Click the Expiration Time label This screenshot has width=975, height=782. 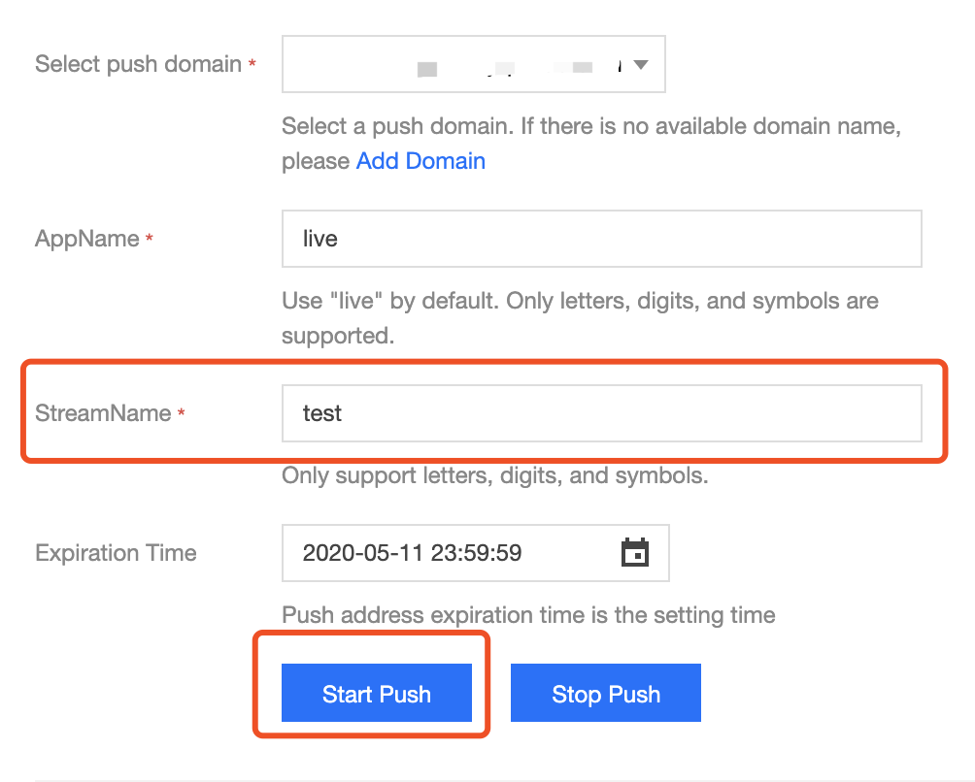tap(116, 553)
